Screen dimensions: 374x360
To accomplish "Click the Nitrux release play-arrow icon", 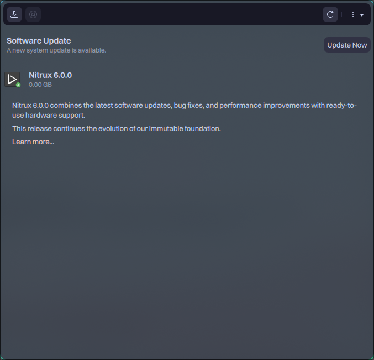I will (x=12, y=79).
